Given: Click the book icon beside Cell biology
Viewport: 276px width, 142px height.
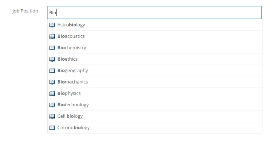Looking at the screenshot, I should 52,116.
